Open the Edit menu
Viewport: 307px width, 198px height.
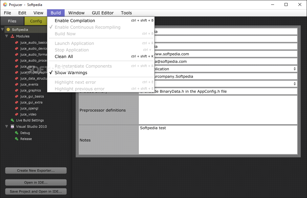pyautogui.click(x=22, y=13)
